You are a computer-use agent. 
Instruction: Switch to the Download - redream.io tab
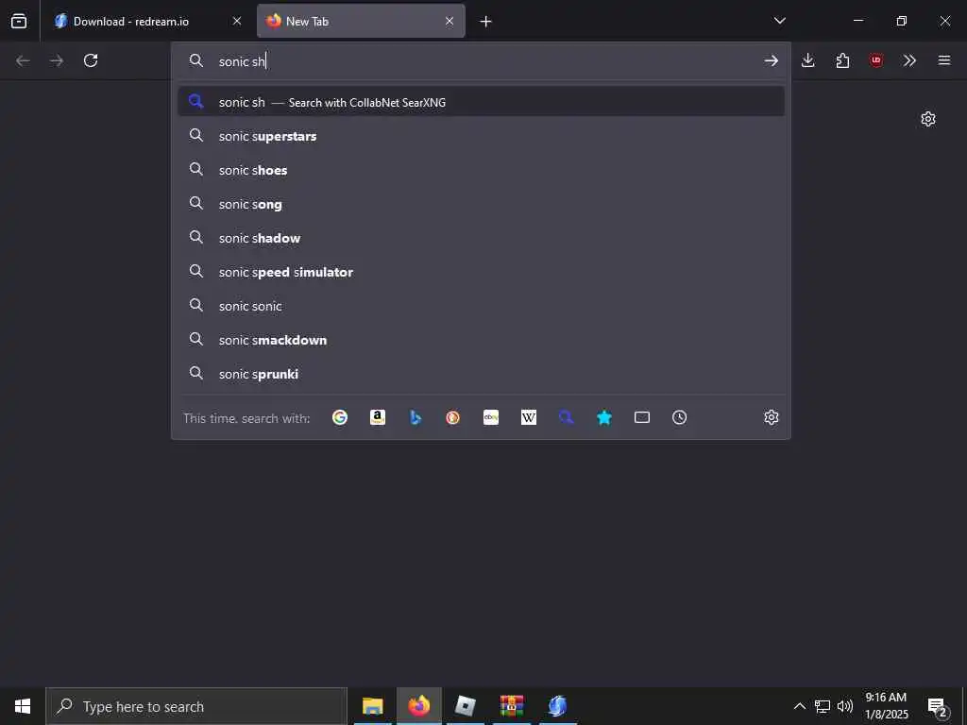click(146, 22)
